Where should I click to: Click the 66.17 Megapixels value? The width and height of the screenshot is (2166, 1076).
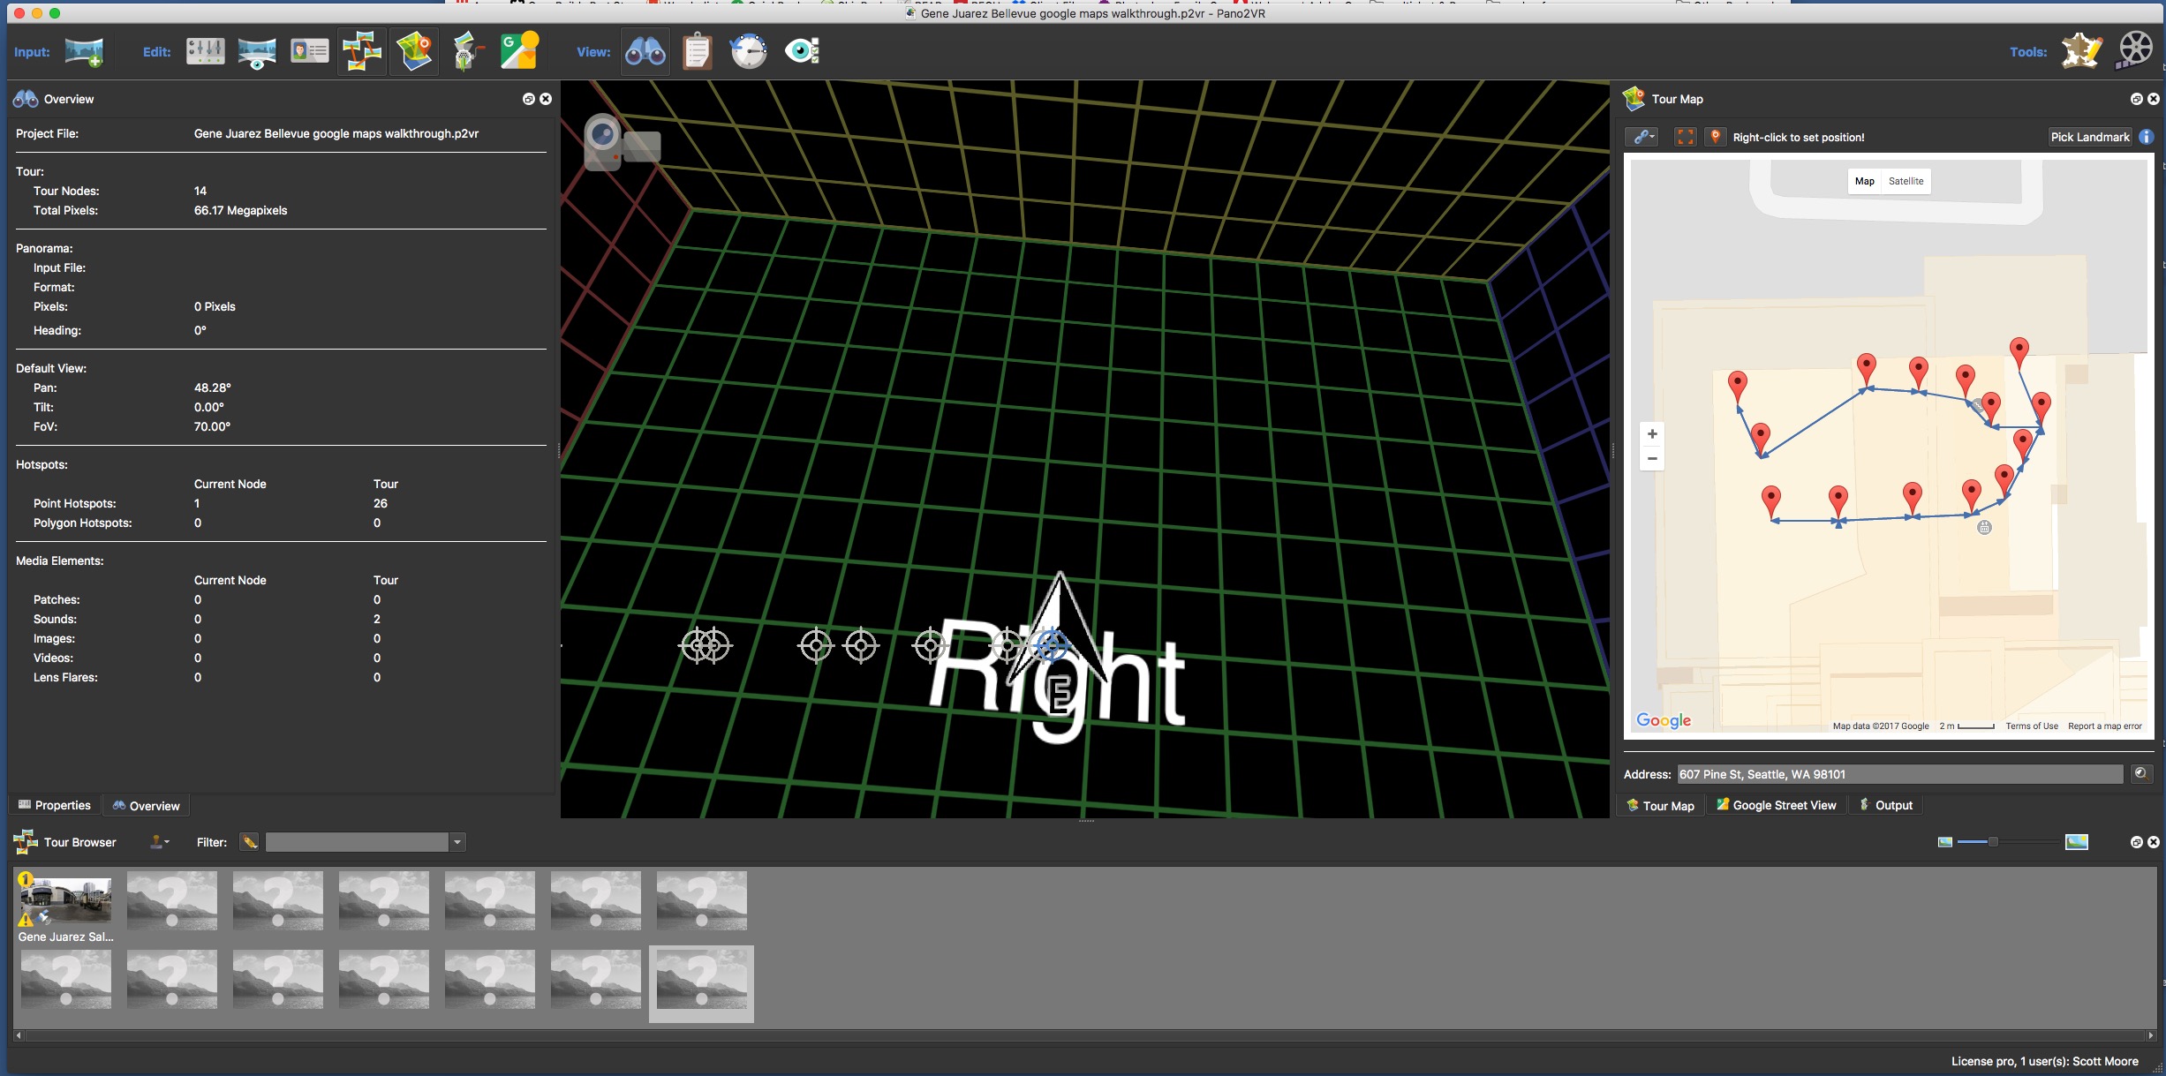[x=240, y=210]
